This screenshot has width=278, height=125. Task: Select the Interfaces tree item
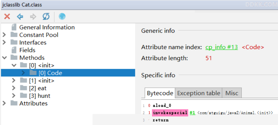click(x=33, y=42)
